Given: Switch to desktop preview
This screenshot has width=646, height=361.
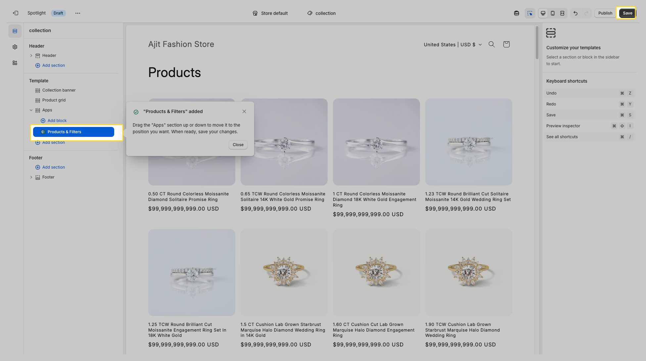Looking at the screenshot, I should [x=543, y=13].
